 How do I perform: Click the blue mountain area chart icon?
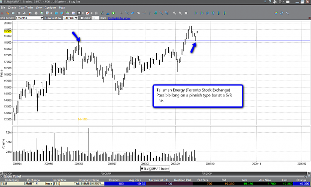[107, 13]
